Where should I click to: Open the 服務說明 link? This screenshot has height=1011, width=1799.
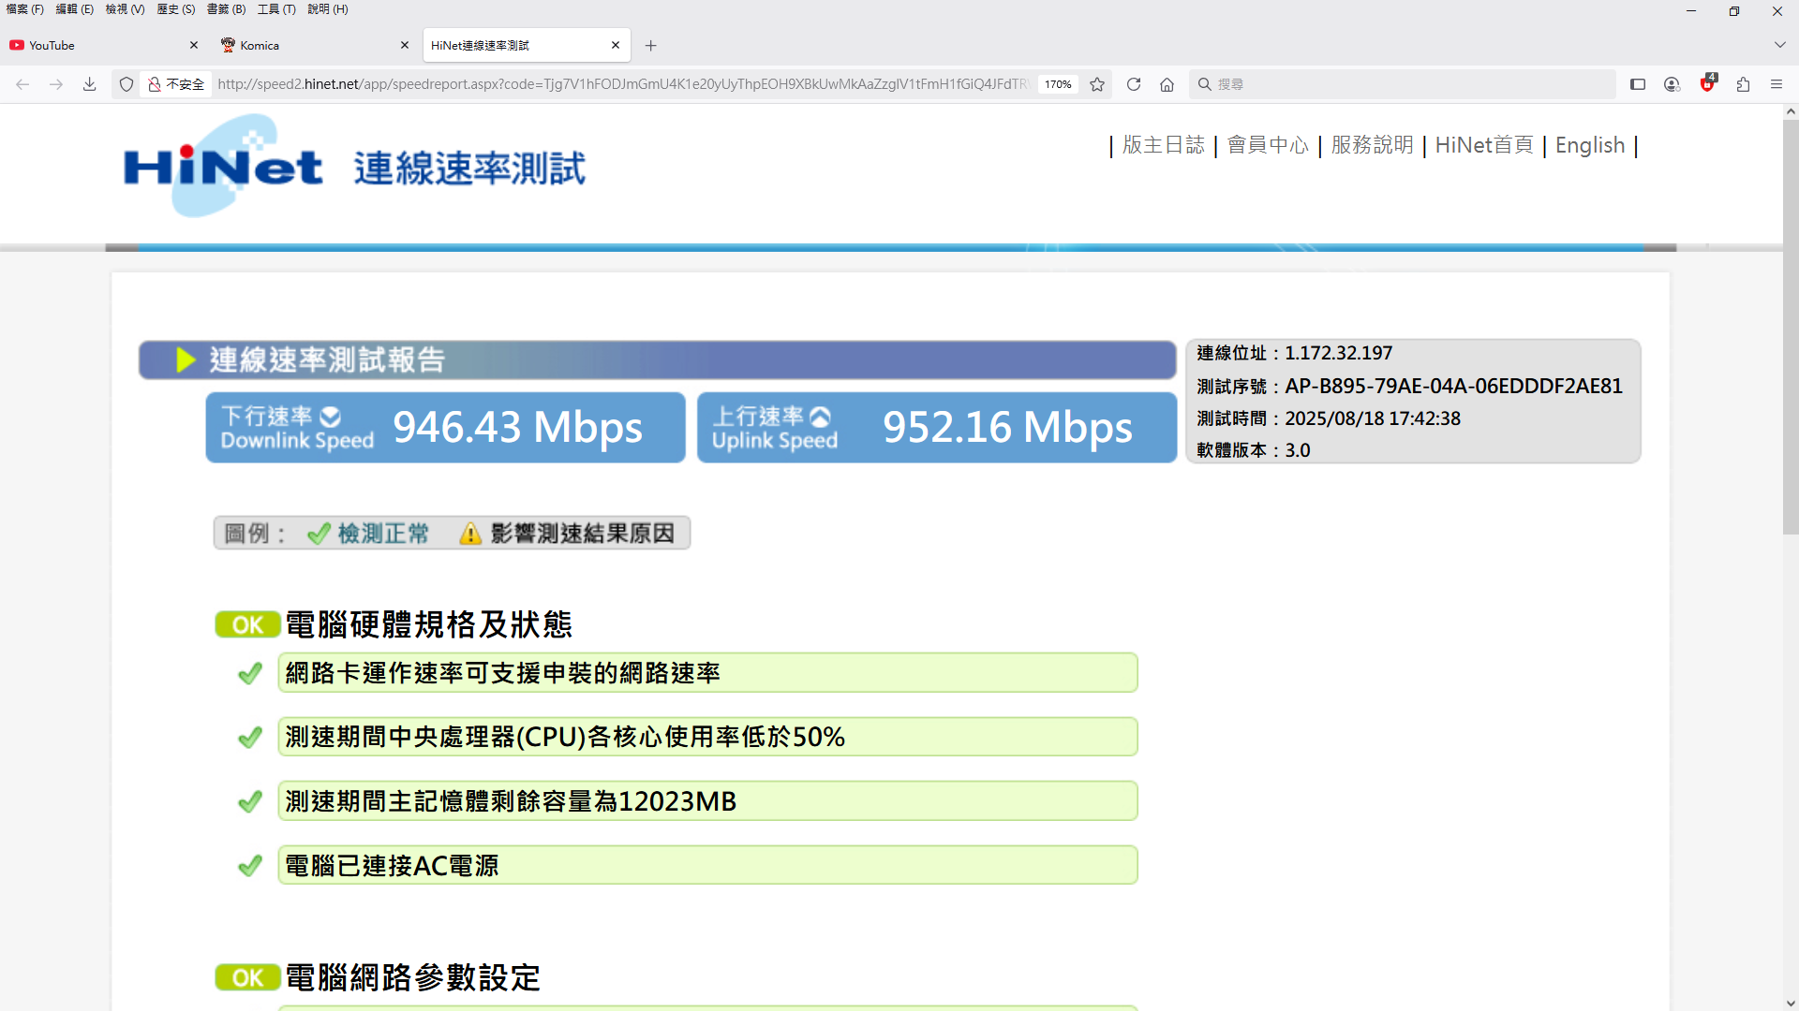coord(1372,145)
